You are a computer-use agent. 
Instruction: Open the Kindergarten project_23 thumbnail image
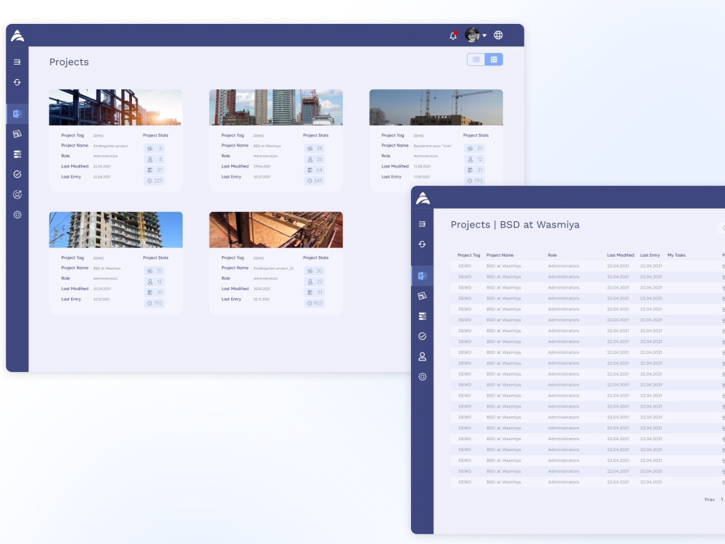point(276,230)
